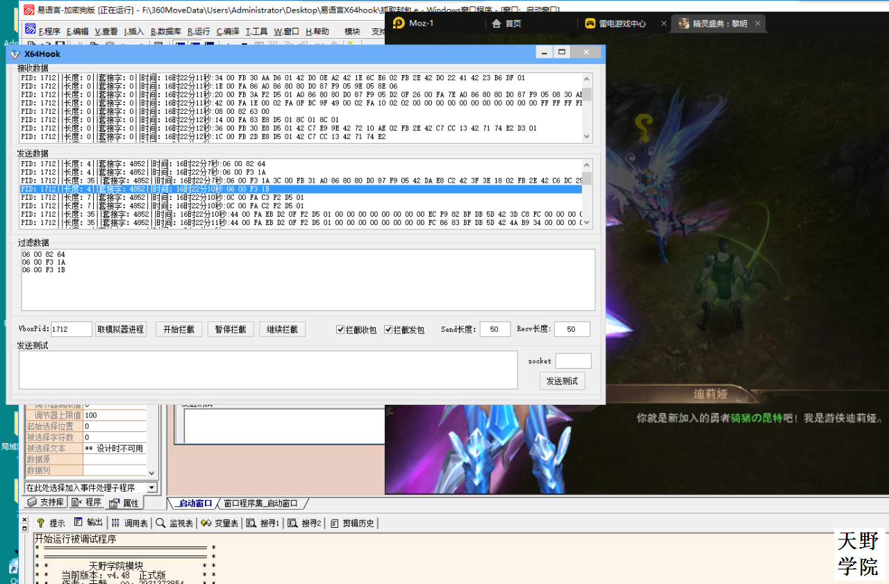
Task: Open the V.查看 menu
Action: click(x=106, y=31)
